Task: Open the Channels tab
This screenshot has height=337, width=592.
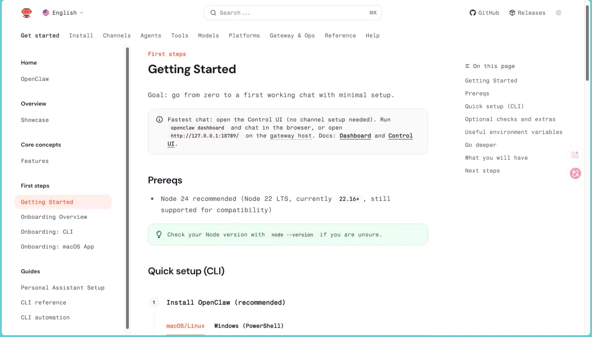Action: click(117, 36)
